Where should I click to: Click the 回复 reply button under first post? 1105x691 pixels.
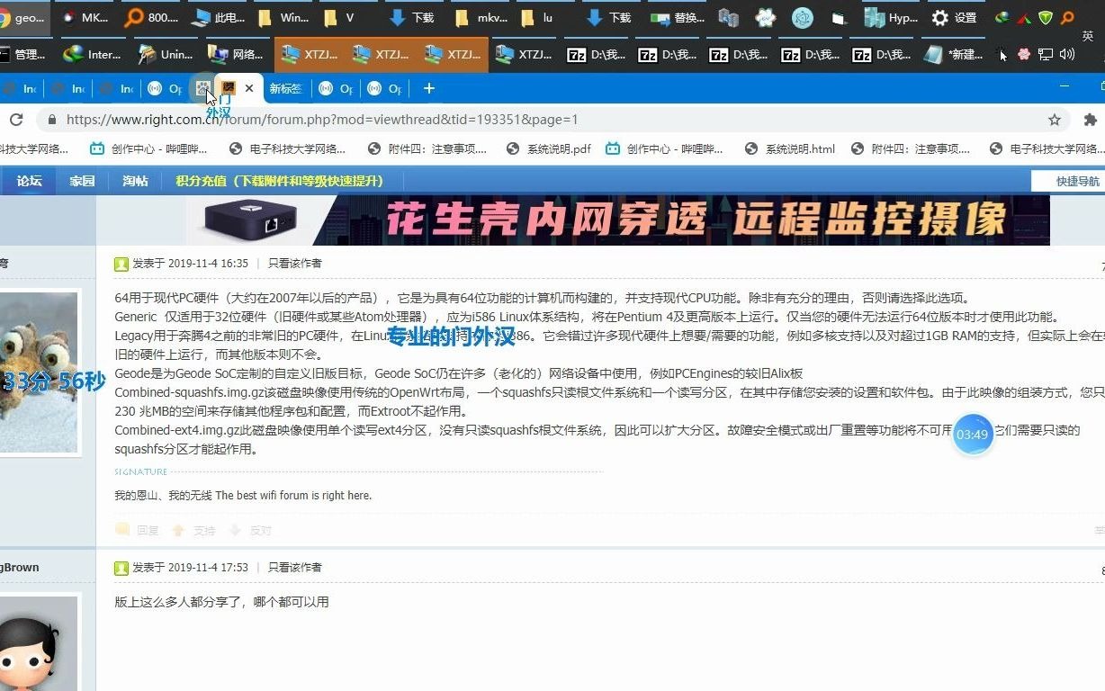[x=138, y=531]
